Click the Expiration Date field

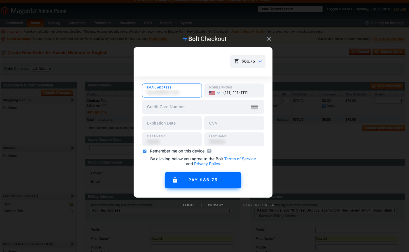click(172, 123)
